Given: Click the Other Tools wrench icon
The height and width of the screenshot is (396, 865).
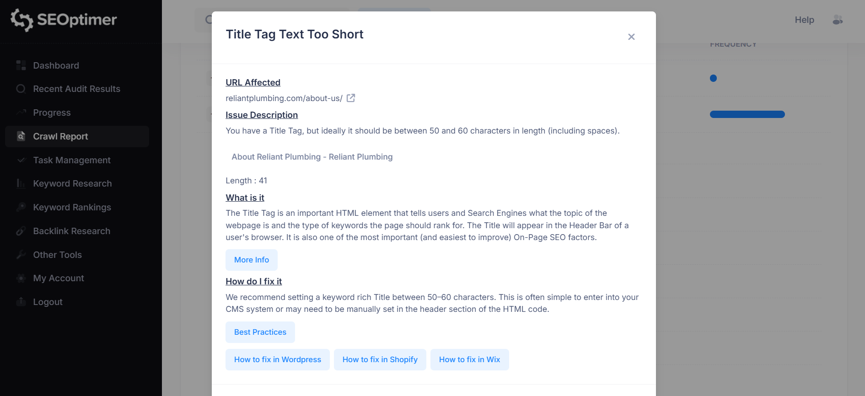Looking at the screenshot, I should click(21, 255).
